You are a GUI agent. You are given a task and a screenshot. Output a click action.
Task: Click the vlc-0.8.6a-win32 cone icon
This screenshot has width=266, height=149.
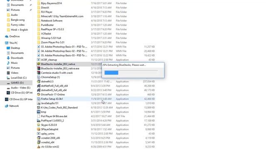[x=39, y=147]
